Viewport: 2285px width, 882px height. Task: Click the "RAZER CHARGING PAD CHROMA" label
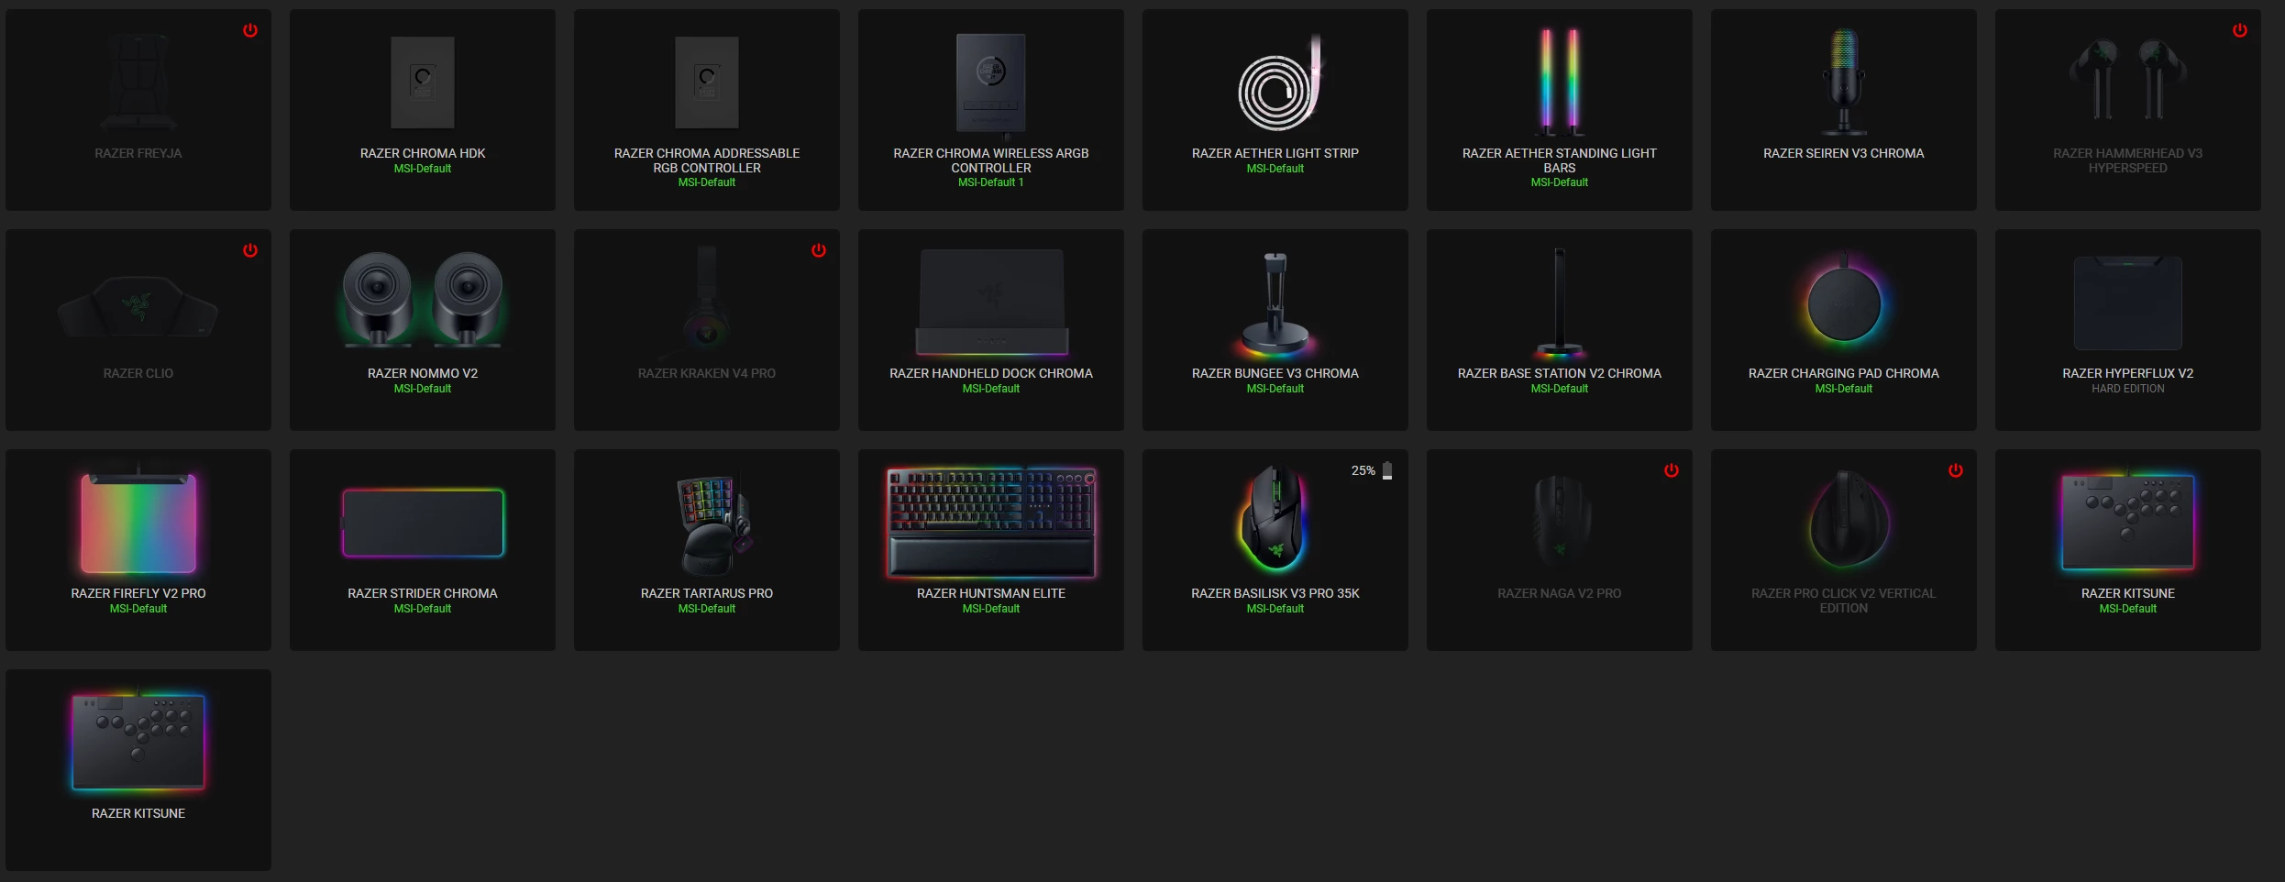coord(1844,373)
